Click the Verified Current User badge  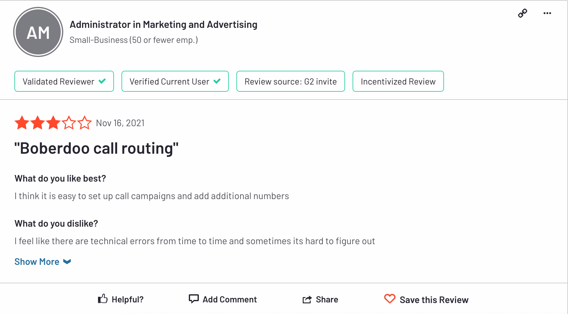pyautogui.click(x=175, y=81)
